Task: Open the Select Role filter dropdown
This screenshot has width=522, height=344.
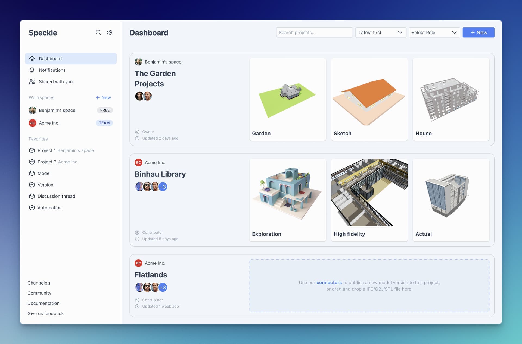Action: point(434,32)
